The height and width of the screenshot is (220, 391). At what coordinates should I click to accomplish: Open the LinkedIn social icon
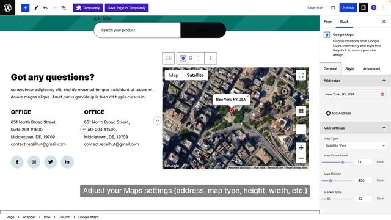pos(67,162)
